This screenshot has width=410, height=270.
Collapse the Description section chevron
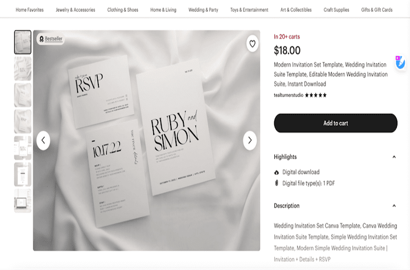pyautogui.click(x=394, y=206)
